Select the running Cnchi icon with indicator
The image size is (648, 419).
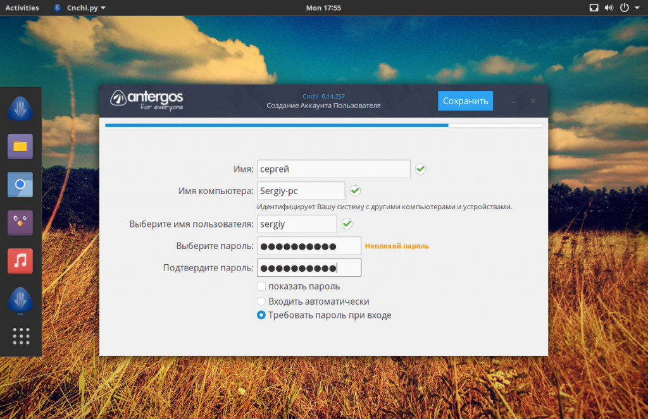point(20,300)
